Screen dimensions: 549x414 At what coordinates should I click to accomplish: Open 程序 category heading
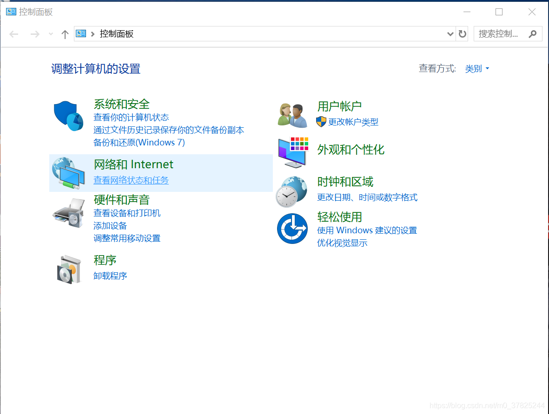[x=105, y=260]
